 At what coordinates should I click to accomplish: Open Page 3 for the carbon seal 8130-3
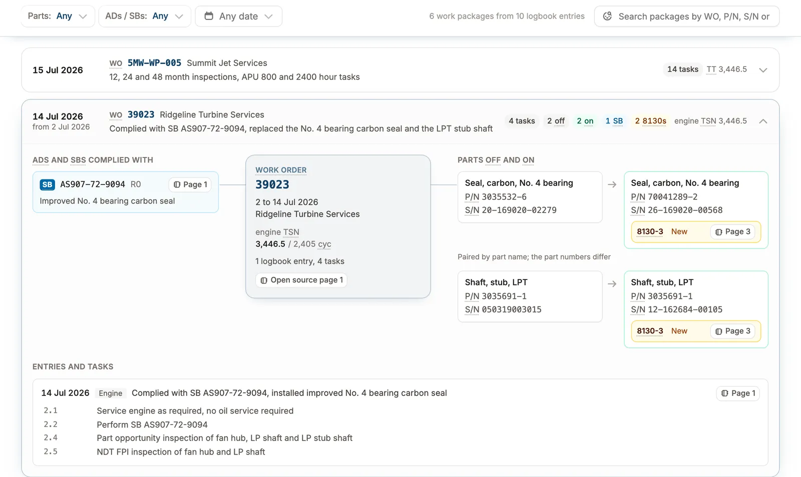pos(732,231)
